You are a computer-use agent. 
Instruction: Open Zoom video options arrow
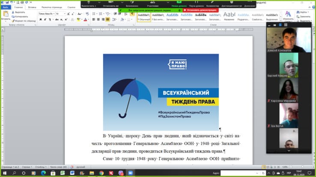pos(122,2)
